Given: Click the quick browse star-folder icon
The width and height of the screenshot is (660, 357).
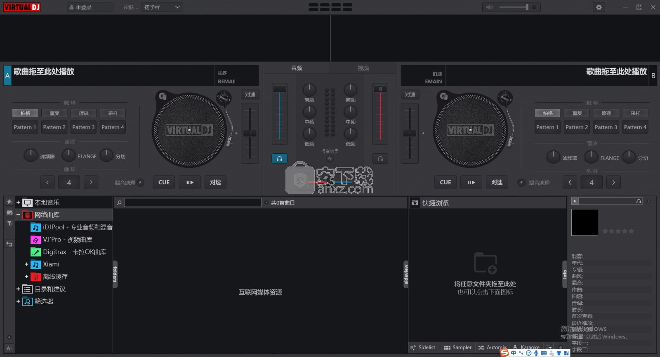Looking at the screenshot, I should point(415,203).
